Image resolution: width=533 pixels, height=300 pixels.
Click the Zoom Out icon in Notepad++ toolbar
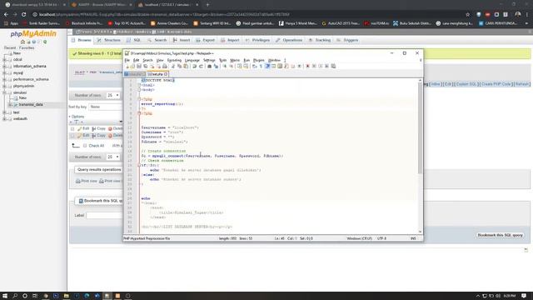point(231,67)
